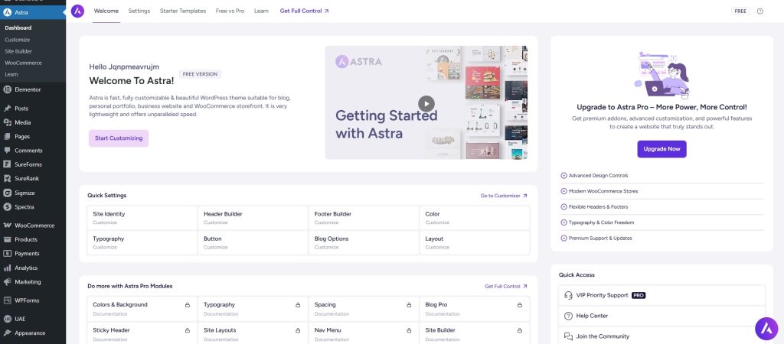This screenshot has height=344, width=784.
Task: Click the Marketing megaphone icon
Action: point(7,281)
